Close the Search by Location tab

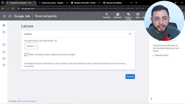pos(67,3)
